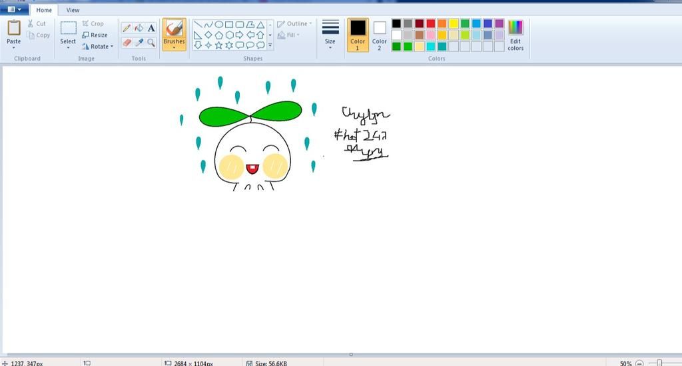Choose the Diamond shape

coord(208,35)
